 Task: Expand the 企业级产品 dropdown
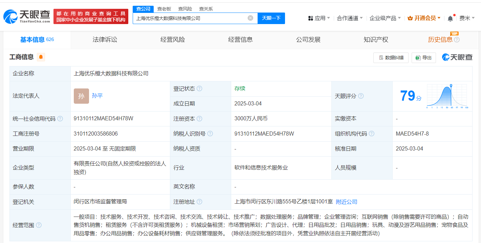point(385,18)
